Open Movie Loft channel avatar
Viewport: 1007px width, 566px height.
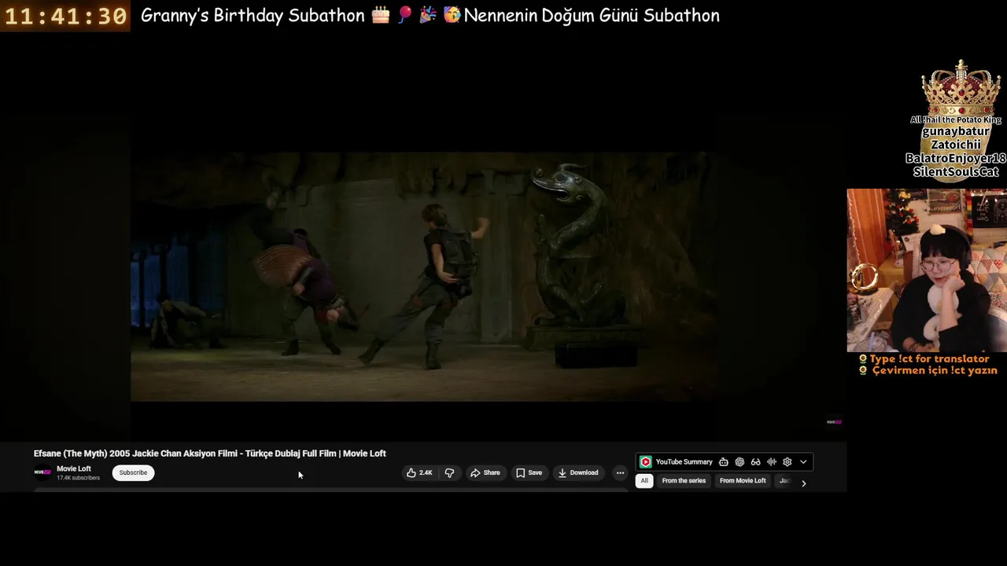(42, 472)
